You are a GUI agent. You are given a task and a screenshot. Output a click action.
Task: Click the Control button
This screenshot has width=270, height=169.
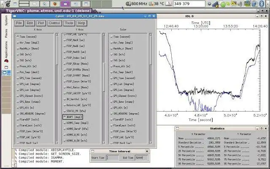coord(54,23)
